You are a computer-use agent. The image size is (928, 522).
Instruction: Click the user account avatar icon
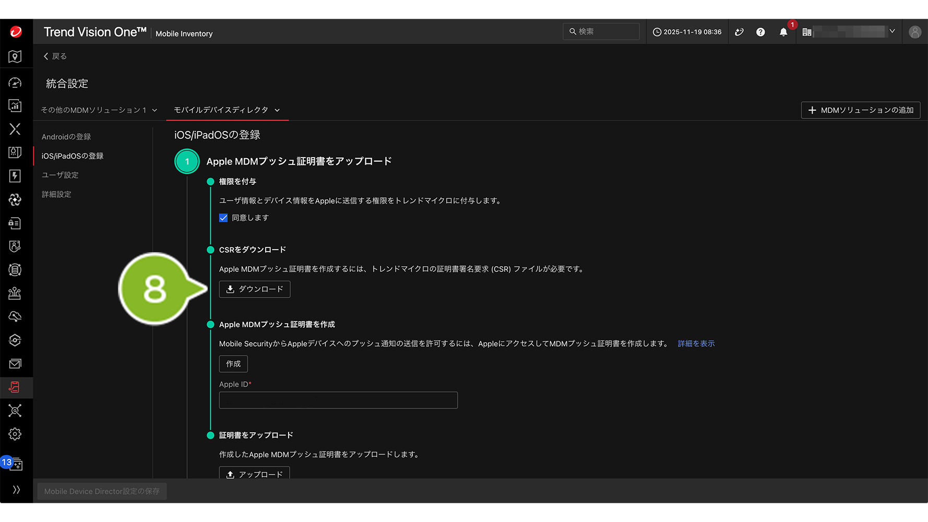[x=914, y=32]
